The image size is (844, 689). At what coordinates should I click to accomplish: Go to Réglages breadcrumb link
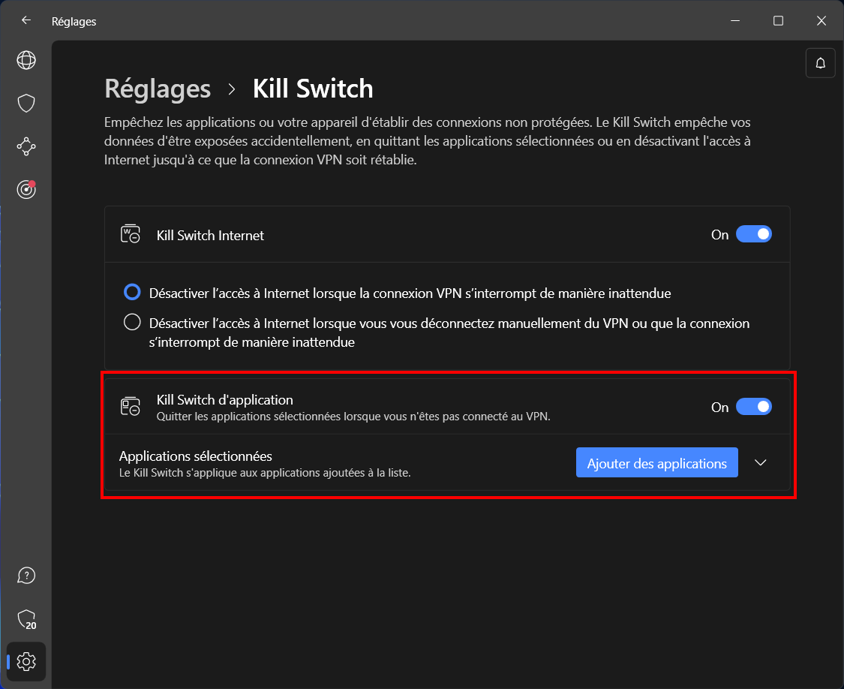click(158, 89)
